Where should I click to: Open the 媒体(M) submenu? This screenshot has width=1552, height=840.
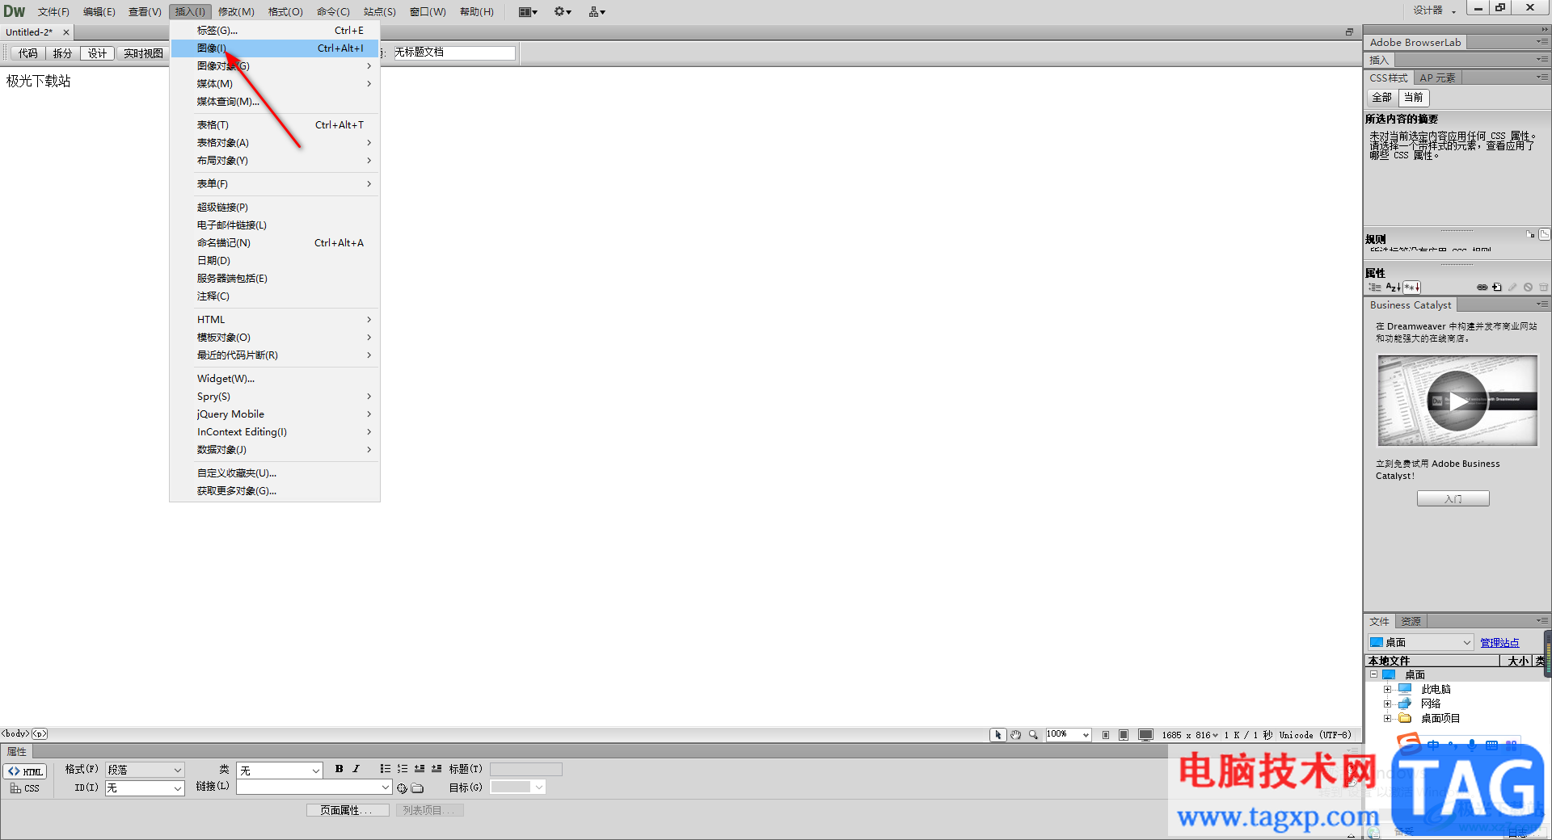coord(275,84)
